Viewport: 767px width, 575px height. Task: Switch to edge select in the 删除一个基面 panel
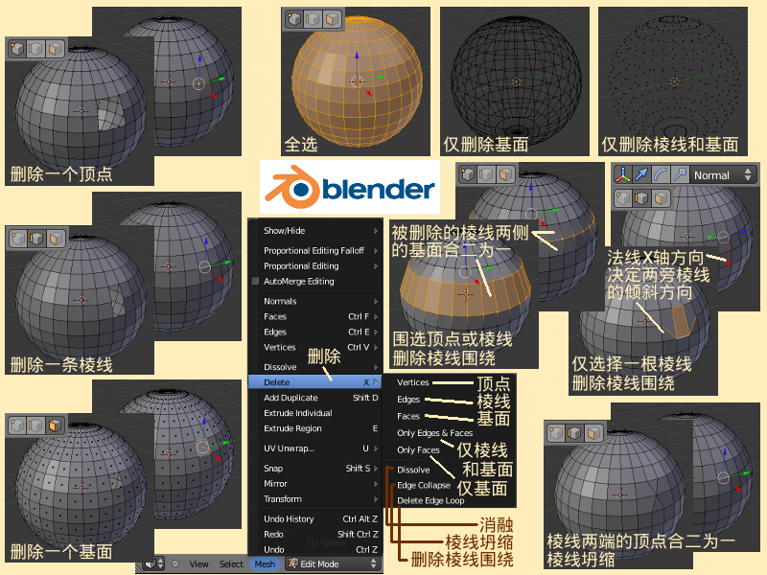pyautogui.click(x=35, y=425)
